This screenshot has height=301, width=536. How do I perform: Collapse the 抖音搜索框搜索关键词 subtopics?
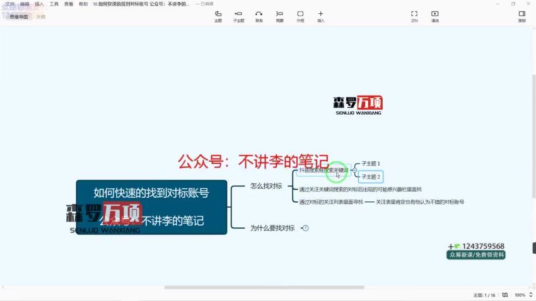pos(354,170)
